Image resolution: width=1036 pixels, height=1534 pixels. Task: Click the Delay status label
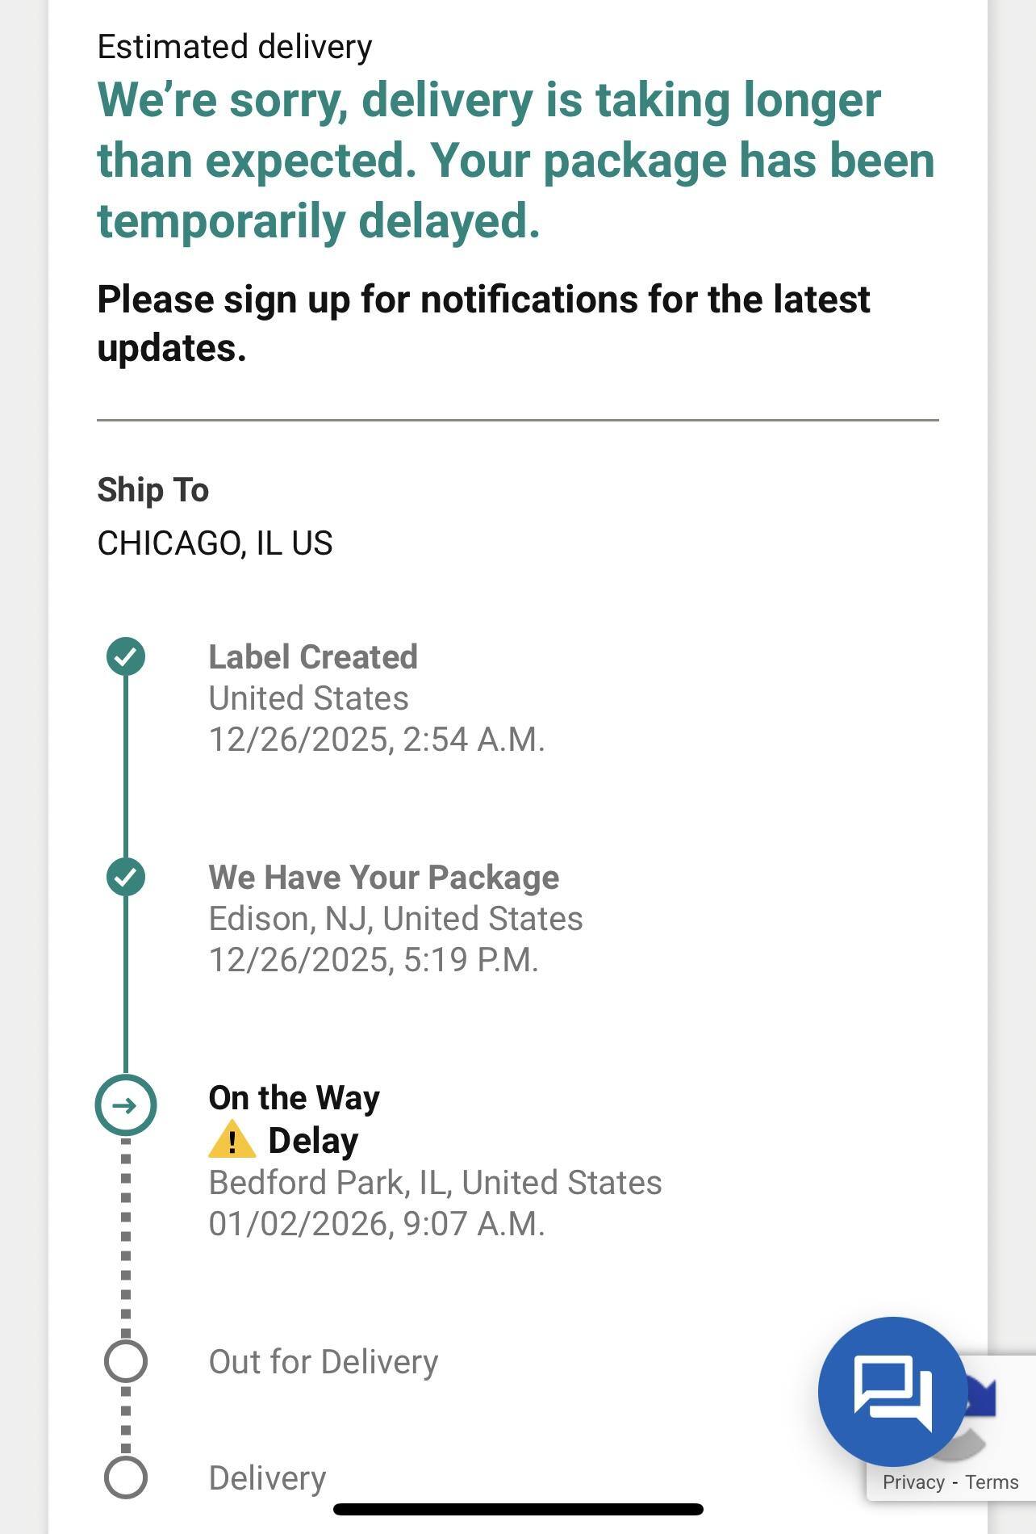pyautogui.click(x=313, y=1140)
